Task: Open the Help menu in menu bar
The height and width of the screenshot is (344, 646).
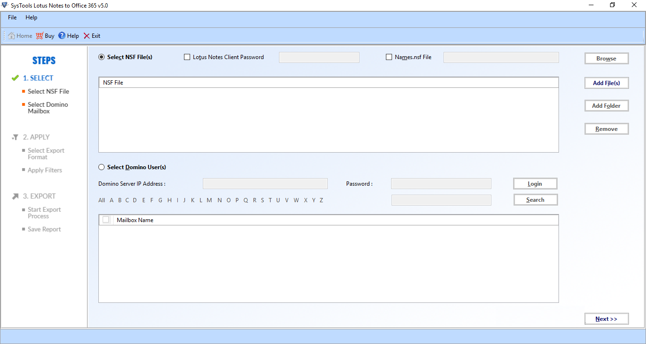Action: [x=32, y=17]
